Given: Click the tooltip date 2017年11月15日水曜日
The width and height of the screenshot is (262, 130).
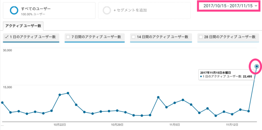Looking at the screenshot, I should click(215, 73).
